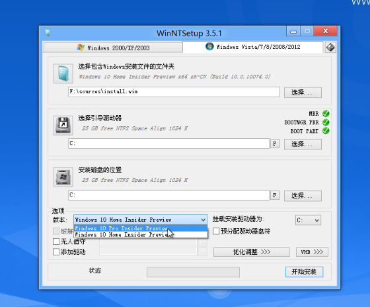
Task: Check the 预分配驱动器盘符 checkbox
Action: pos(216,231)
